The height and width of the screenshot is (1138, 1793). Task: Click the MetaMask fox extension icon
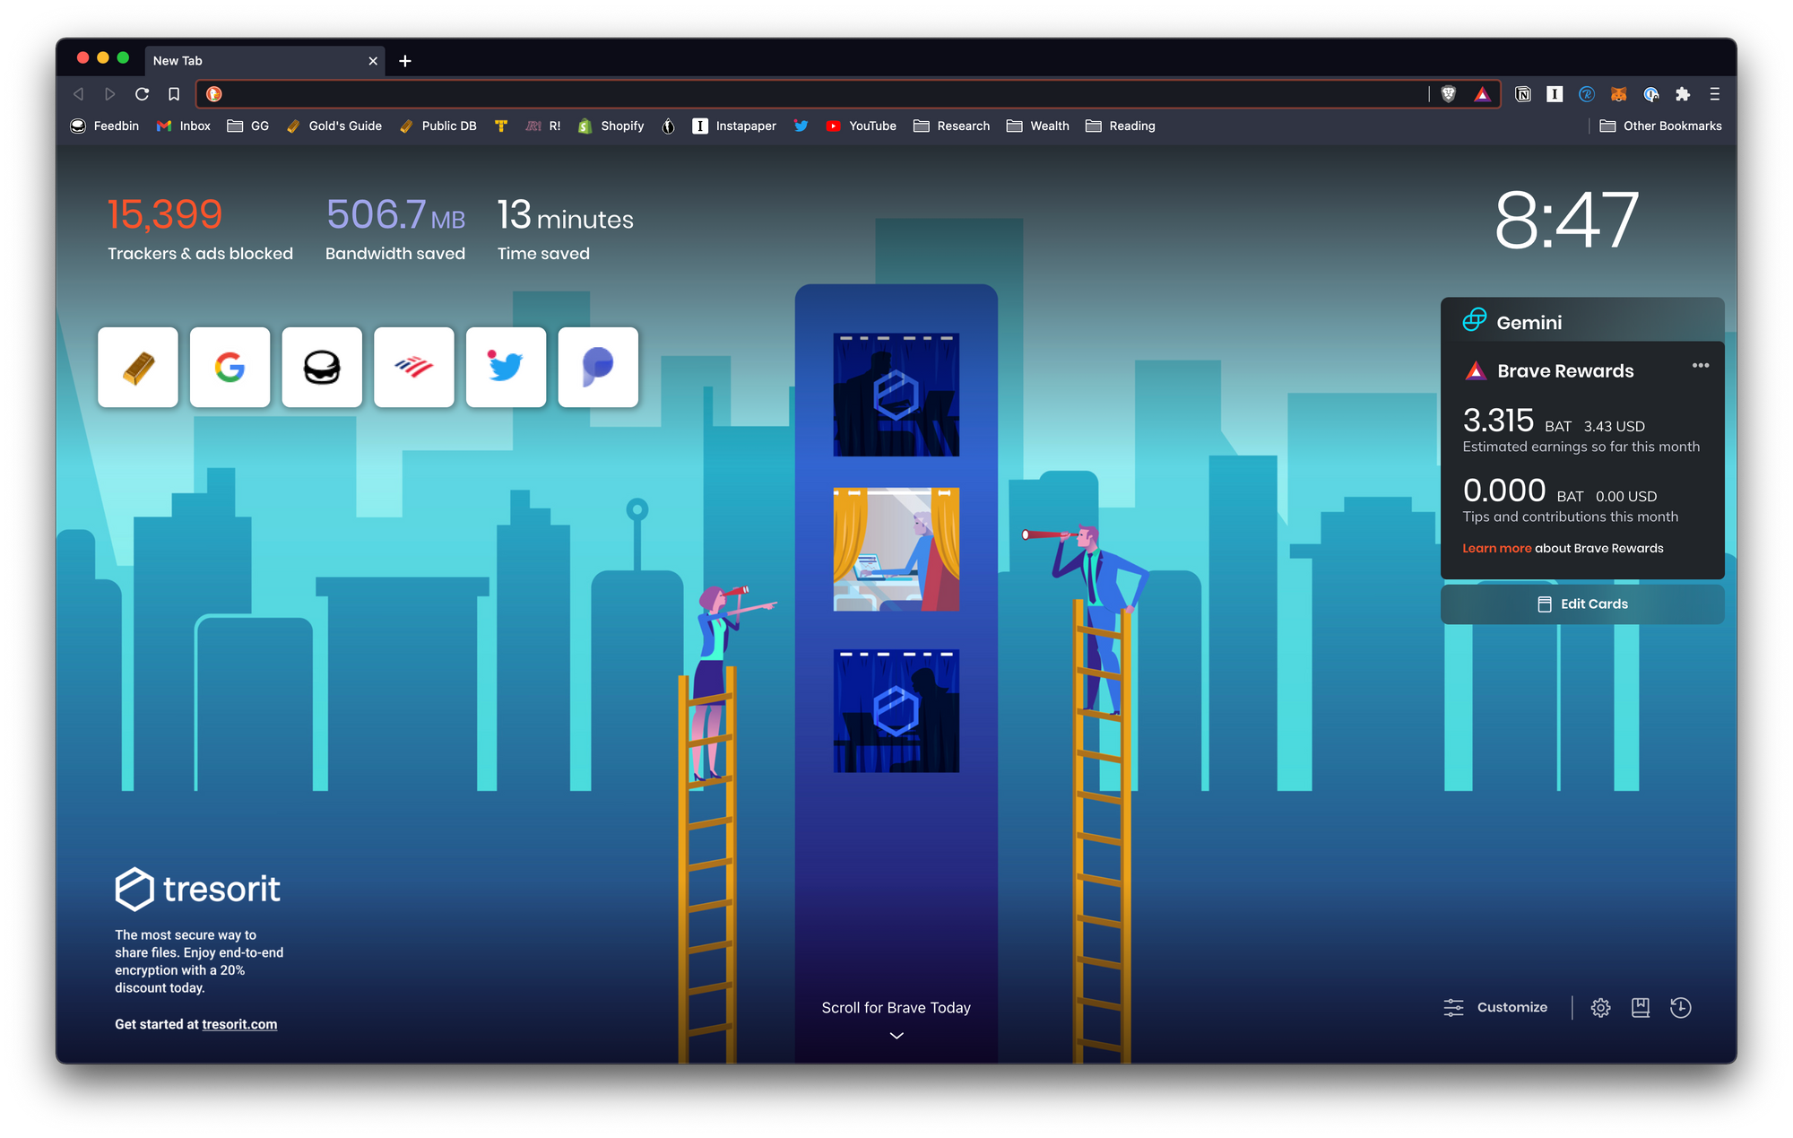(1618, 94)
